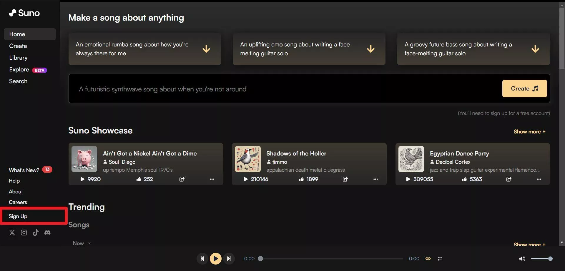The height and width of the screenshot is (271, 565).
Task: Go to the Create page in the sidebar
Action: click(x=18, y=46)
